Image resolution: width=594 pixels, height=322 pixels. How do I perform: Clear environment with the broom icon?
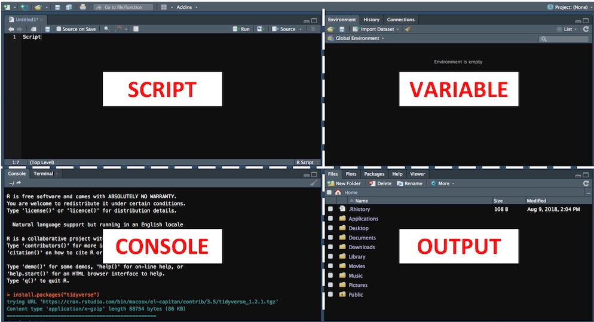coord(408,29)
